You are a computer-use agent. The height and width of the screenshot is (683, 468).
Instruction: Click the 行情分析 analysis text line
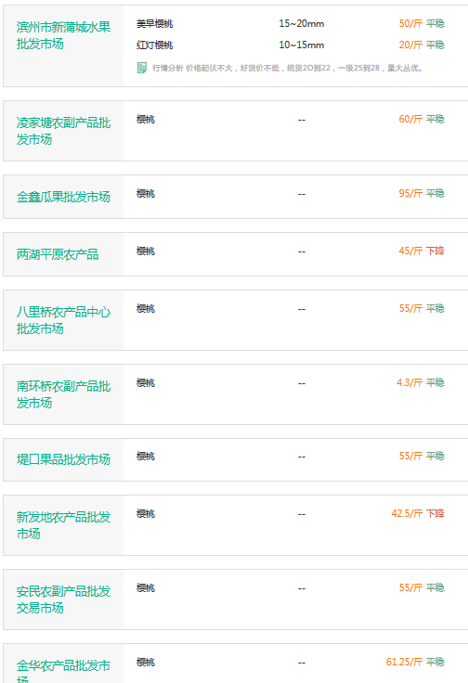coord(288,68)
